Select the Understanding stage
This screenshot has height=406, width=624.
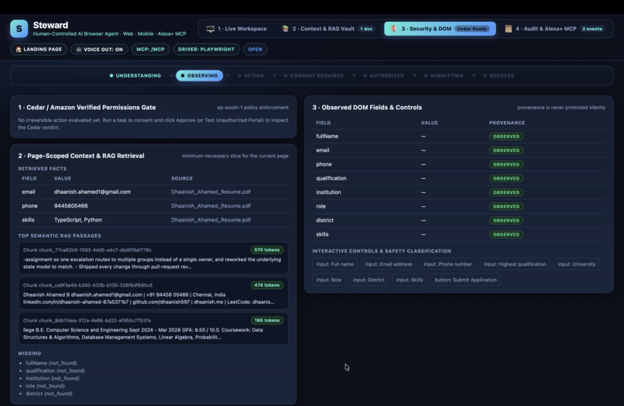[135, 76]
